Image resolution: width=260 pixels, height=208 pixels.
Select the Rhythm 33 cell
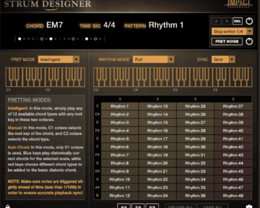196,171
